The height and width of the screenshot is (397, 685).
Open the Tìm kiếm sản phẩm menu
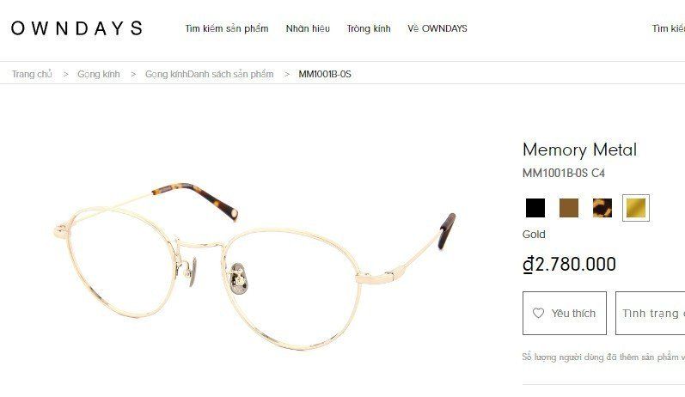[227, 28]
